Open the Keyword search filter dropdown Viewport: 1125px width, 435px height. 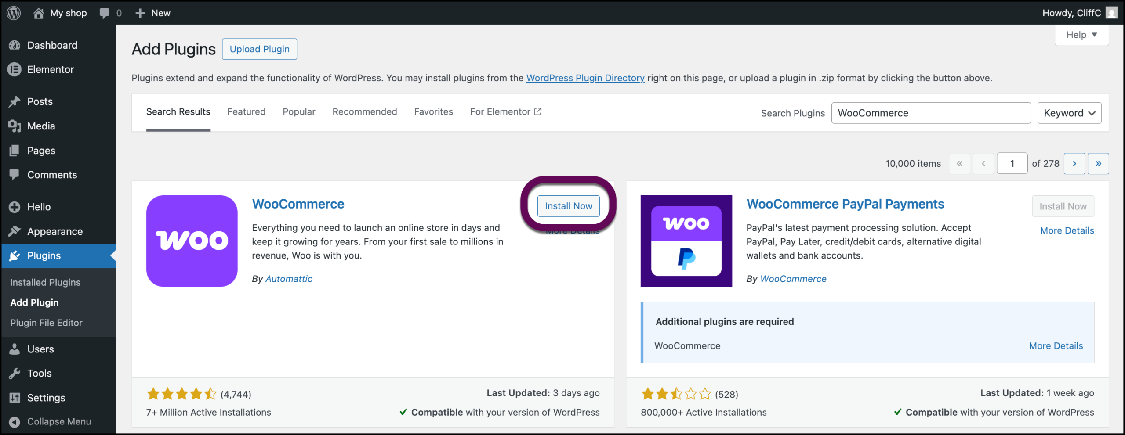point(1069,113)
